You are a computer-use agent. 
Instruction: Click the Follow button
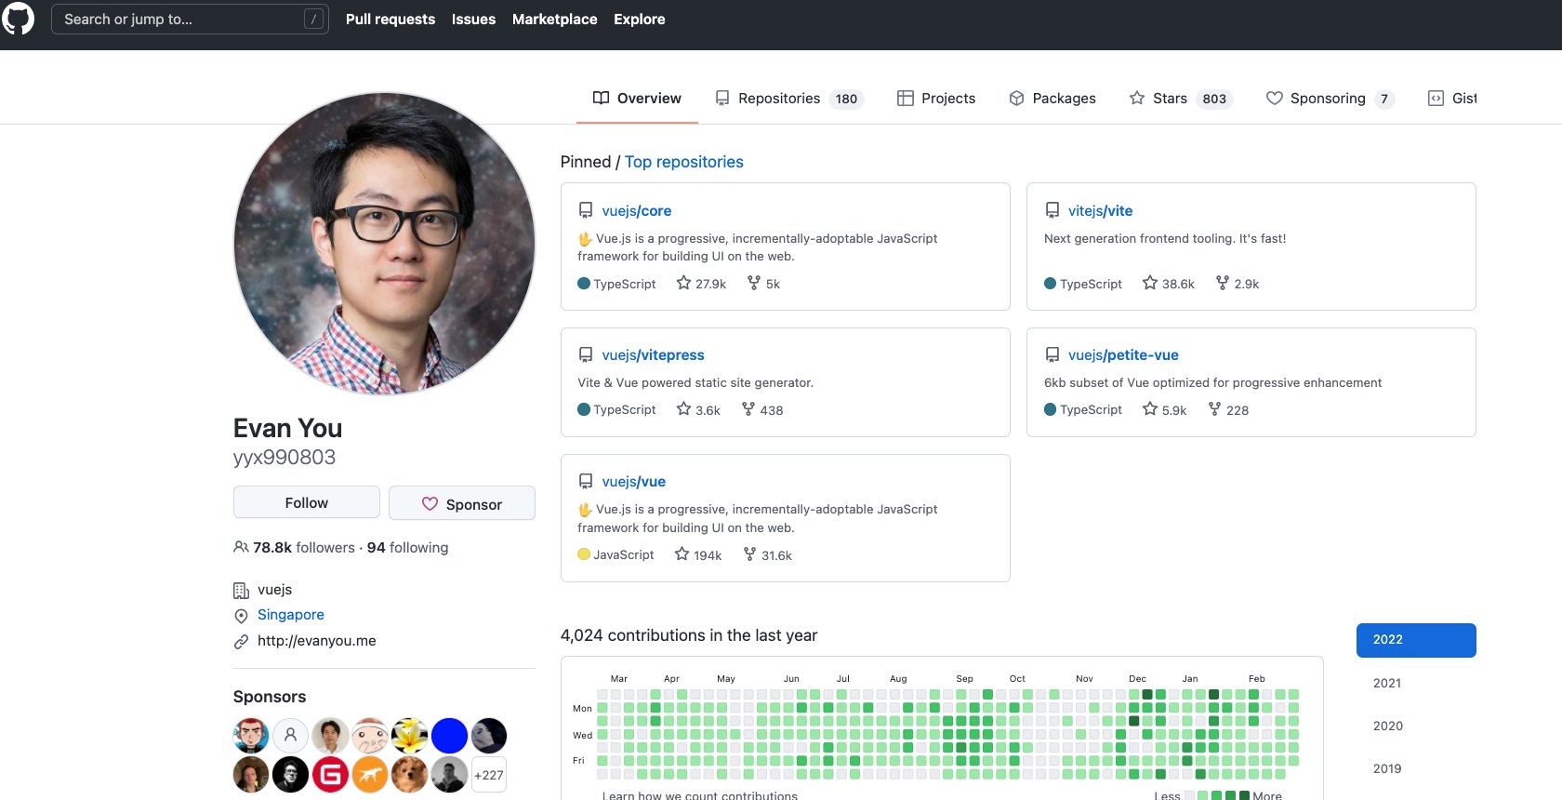pos(307,502)
